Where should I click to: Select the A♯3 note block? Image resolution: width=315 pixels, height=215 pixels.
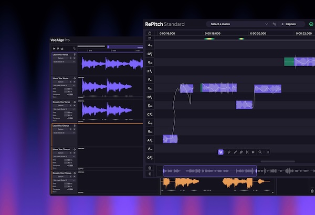tap(170, 139)
